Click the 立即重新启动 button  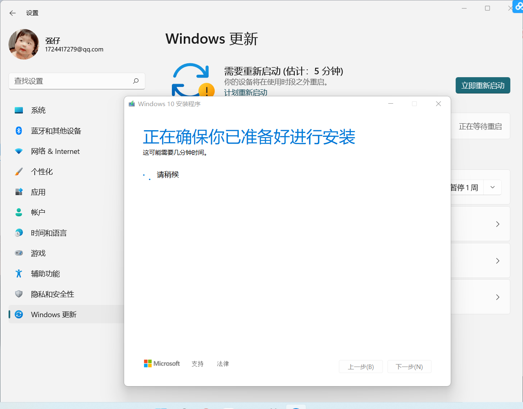[x=483, y=85]
